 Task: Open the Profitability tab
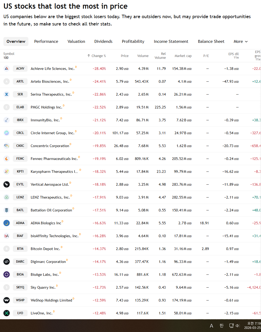tap(133, 41)
